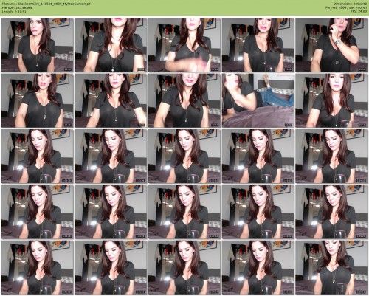Select the bottom-right corner thumbnail
This screenshot has height=296, width=369.
(x=331, y=267)
